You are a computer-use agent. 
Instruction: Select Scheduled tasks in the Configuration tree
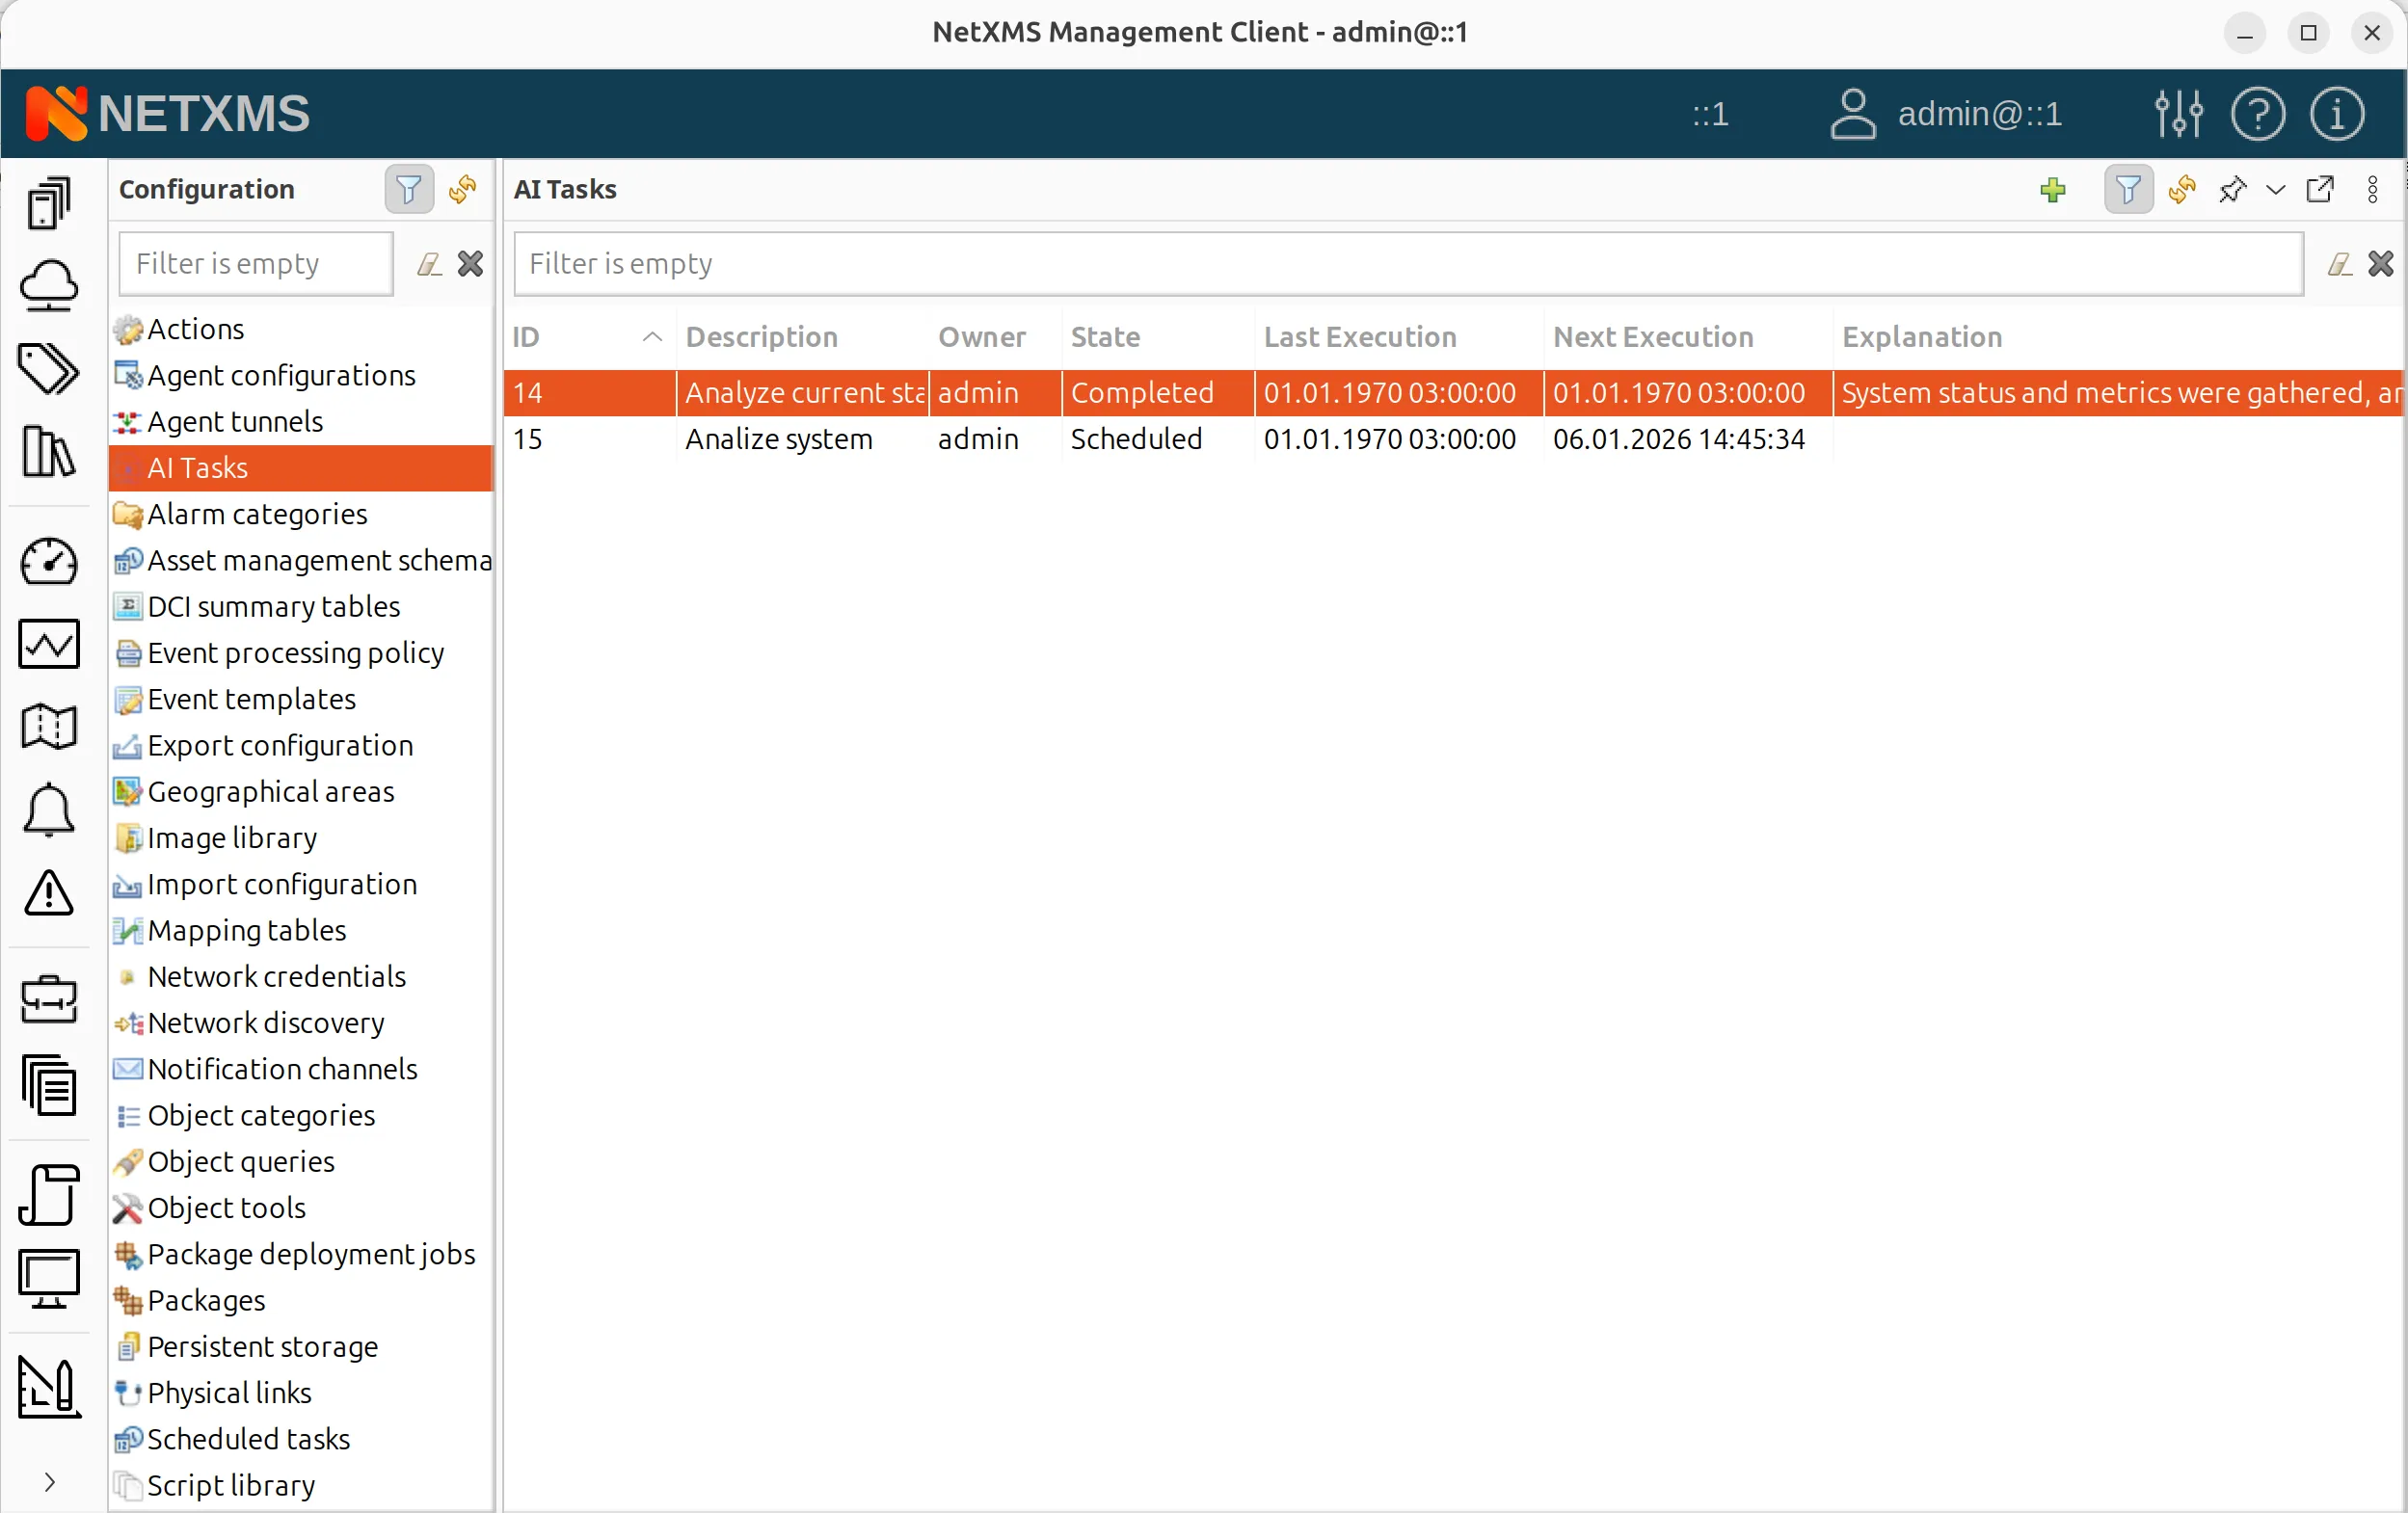coord(248,1440)
